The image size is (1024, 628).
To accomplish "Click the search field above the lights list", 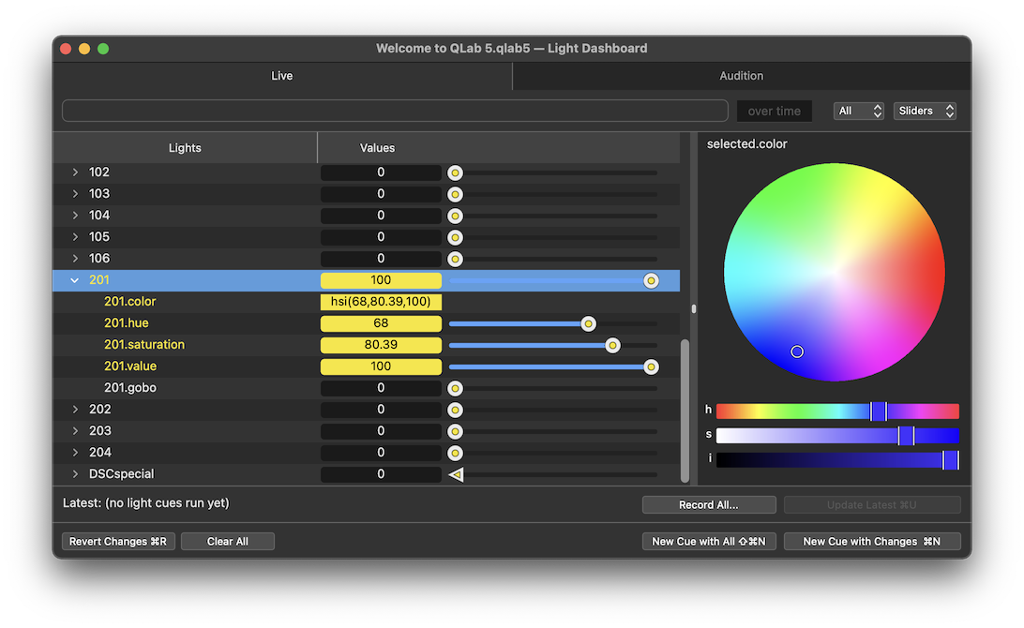I will (394, 110).
